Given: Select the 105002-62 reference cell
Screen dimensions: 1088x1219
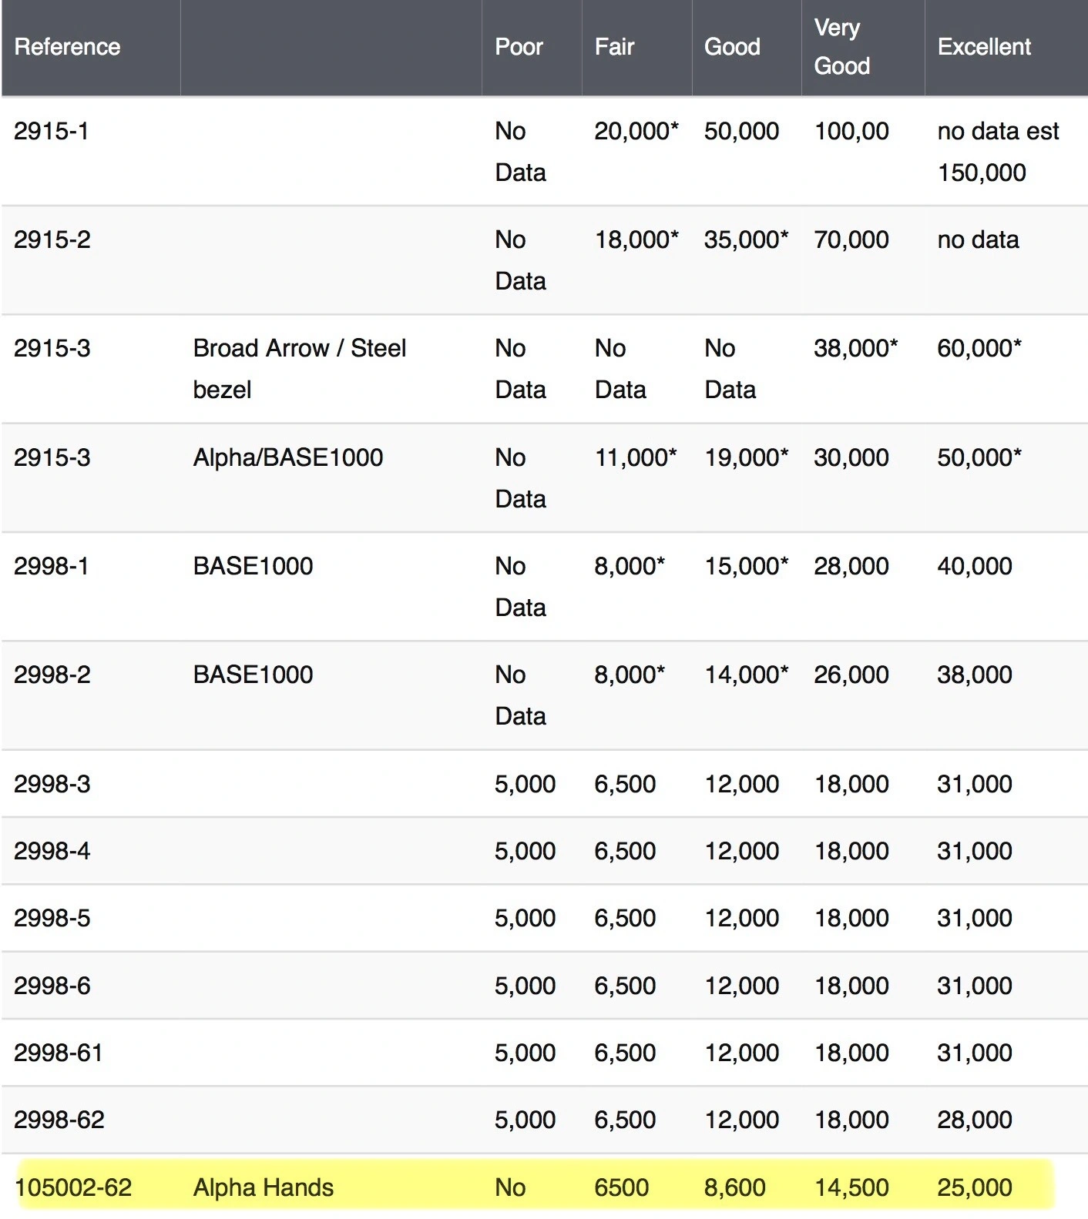Looking at the screenshot, I should (73, 1187).
